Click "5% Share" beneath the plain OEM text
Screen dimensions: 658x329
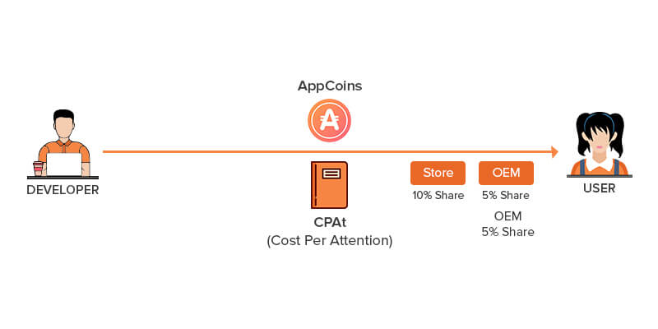pyautogui.click(x=507, y=232)
